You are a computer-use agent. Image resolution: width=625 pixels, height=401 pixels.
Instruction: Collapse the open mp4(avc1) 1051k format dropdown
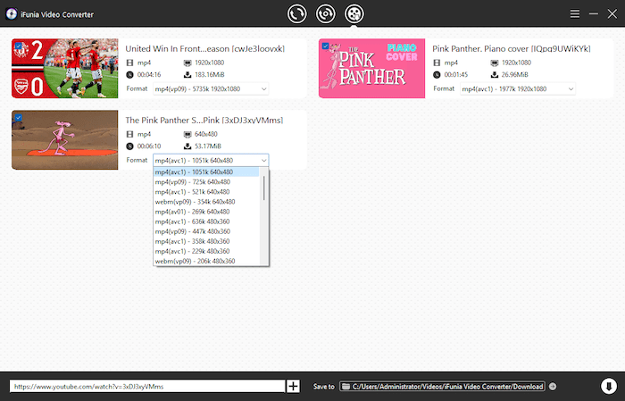click(x=262, y=161)
